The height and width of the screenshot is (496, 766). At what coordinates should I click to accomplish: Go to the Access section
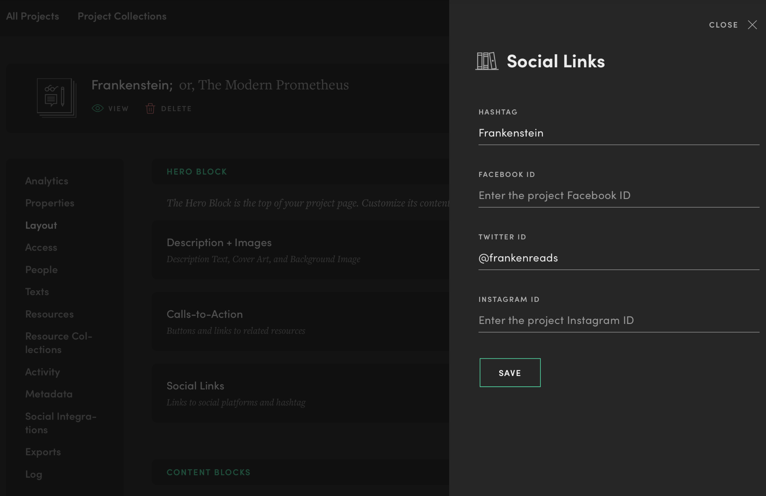[x=41, y=248]
